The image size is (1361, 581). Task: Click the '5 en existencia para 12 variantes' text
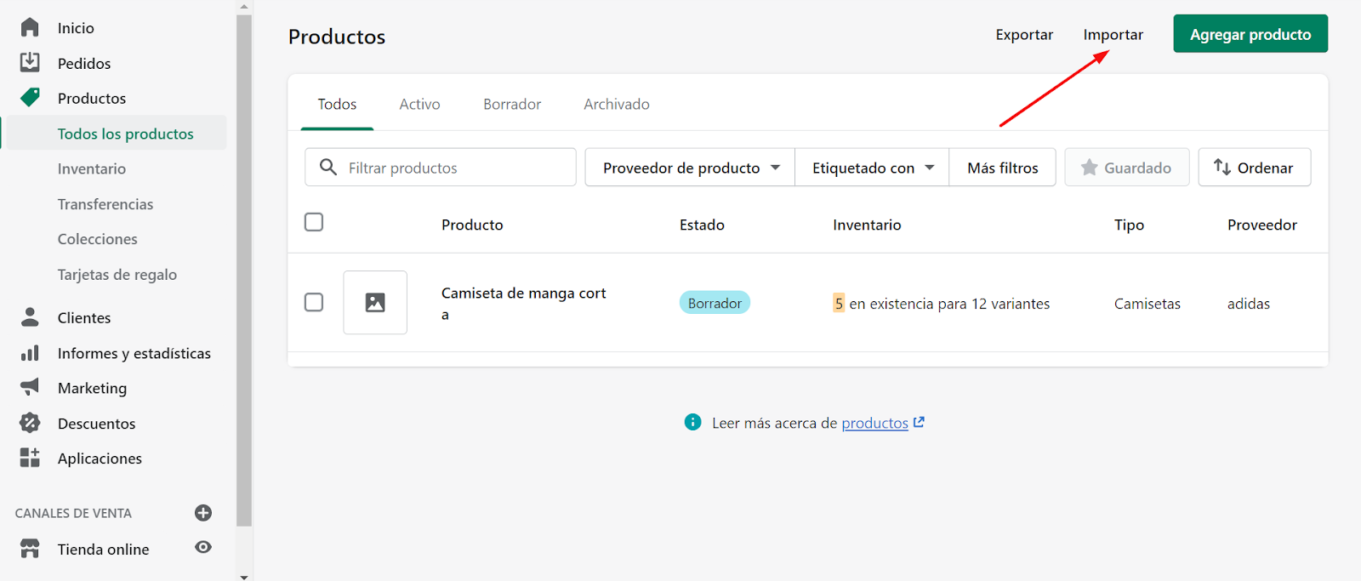coord(942,304)
